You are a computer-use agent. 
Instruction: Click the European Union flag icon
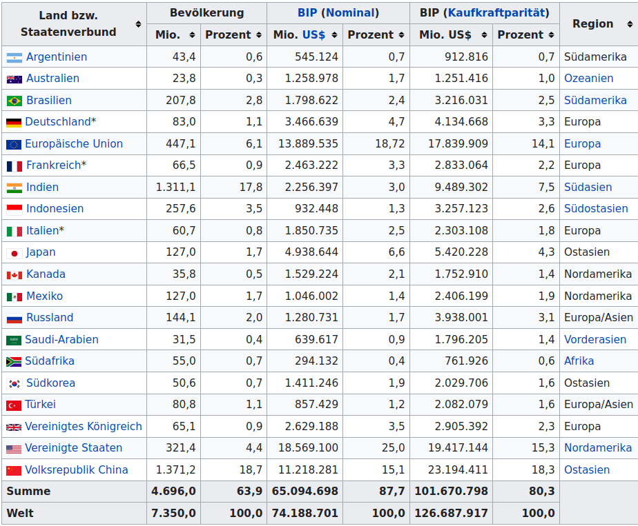tap(14, 144)
